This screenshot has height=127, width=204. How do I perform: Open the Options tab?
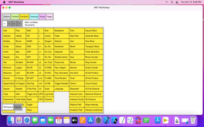[x=7, y=17]
